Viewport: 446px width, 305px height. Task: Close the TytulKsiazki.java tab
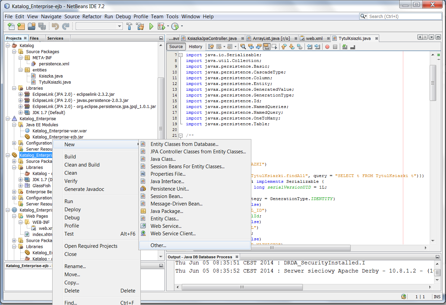pyautogui.click(x=376, y=39)
